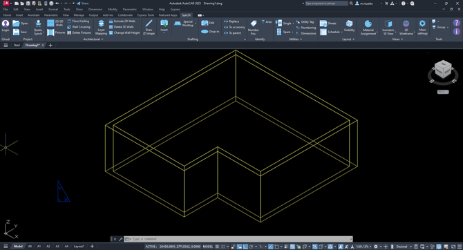Viewport: 463px width, 250px height.
Task: Open the Layer Mapping tool
Action: pos(101,27)
